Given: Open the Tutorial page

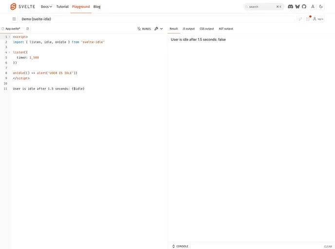Looking at the screenshot, I should [x=62, y=7].
